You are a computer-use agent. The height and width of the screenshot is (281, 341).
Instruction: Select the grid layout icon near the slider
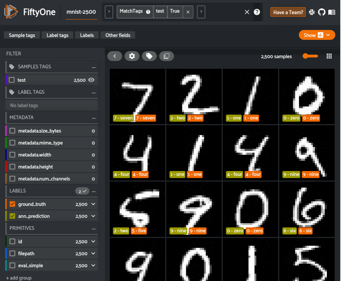tap(329, 56)
